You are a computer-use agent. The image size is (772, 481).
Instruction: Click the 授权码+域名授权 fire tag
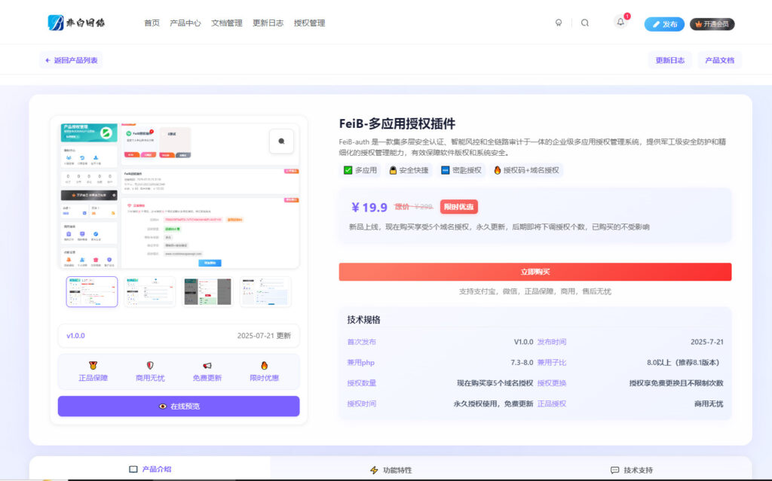pos(526,170)
